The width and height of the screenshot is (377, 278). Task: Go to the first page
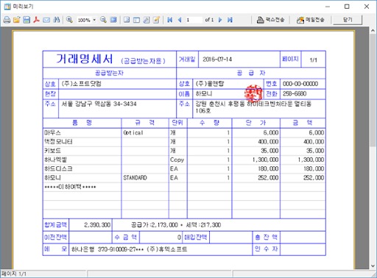pyautogui.click(x=169, y=20)
